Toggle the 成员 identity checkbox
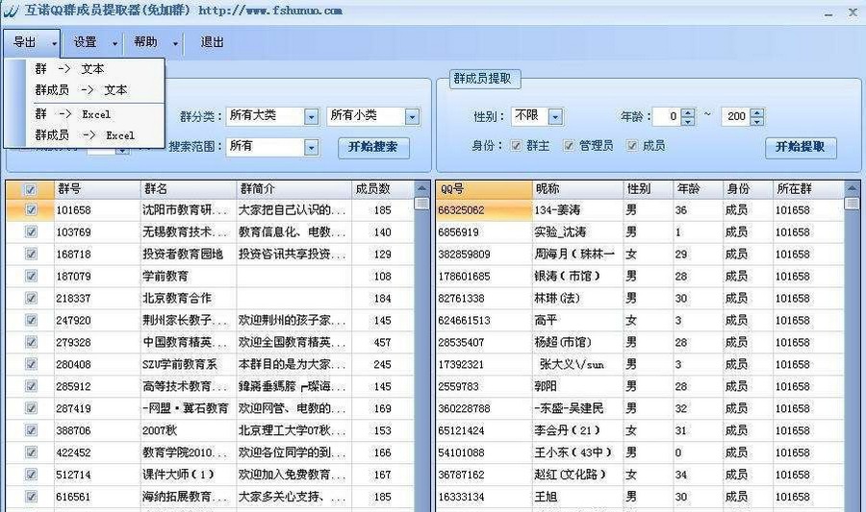Viewport: 866px width, 512px height. pyautogui.click(x=632, y=145)
